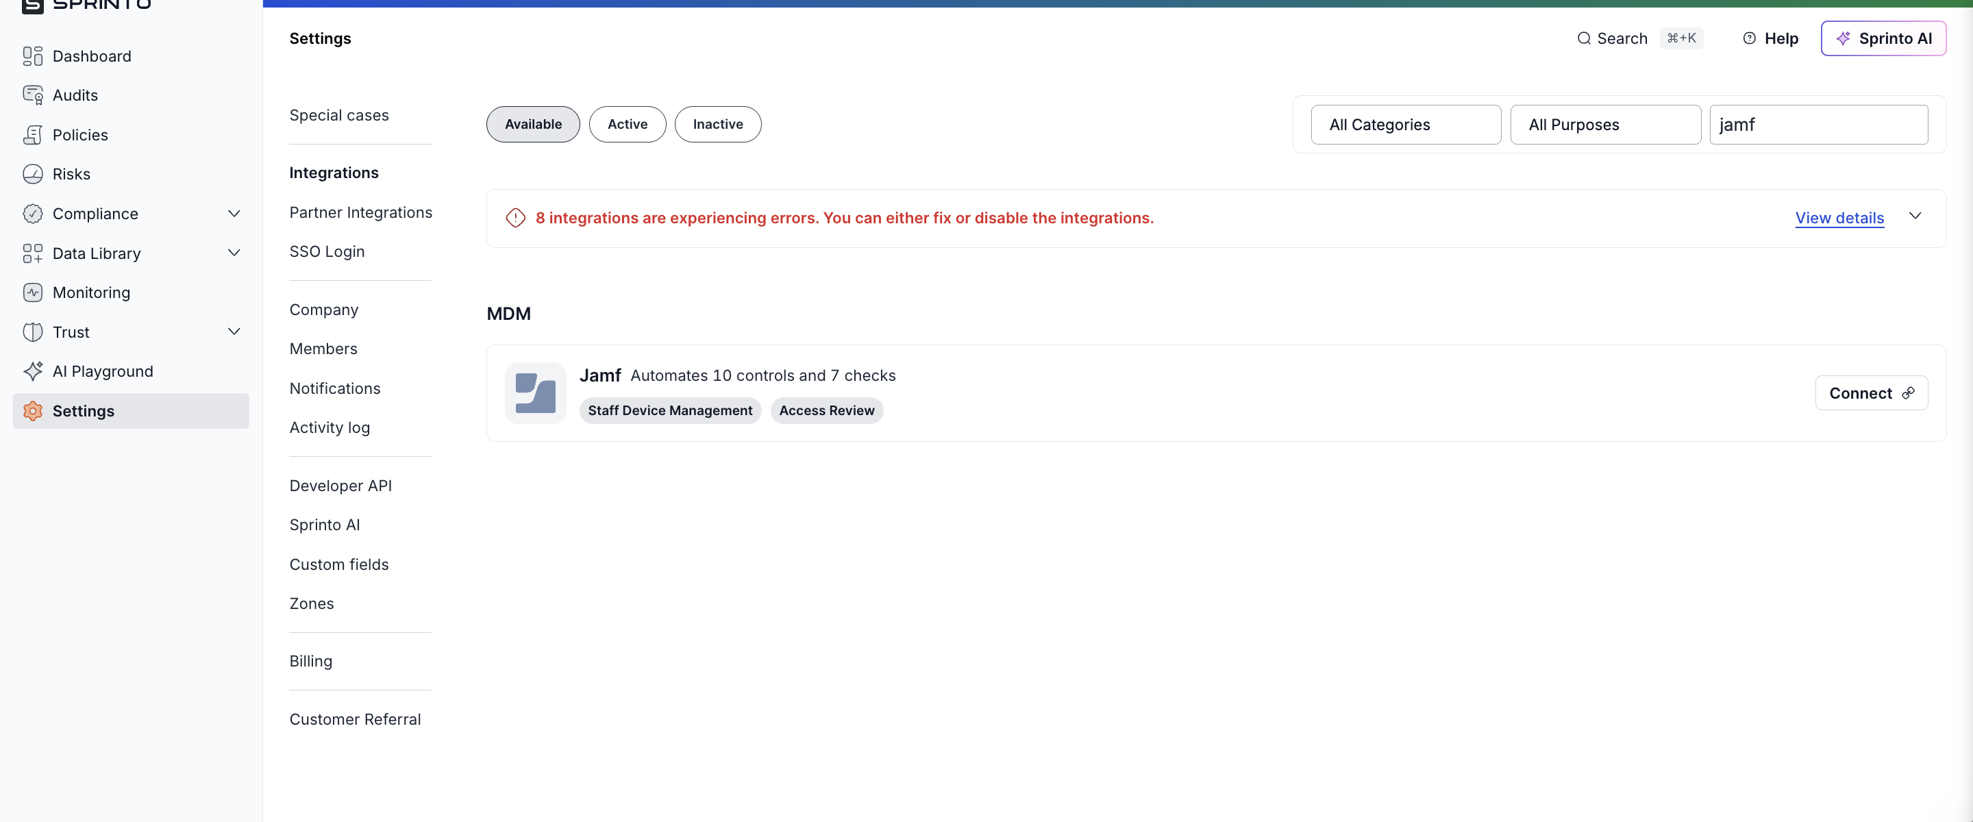Click the Monitoring pulse icon
The width and height of the screenshot is (1973, 822).
coord(32,292)
